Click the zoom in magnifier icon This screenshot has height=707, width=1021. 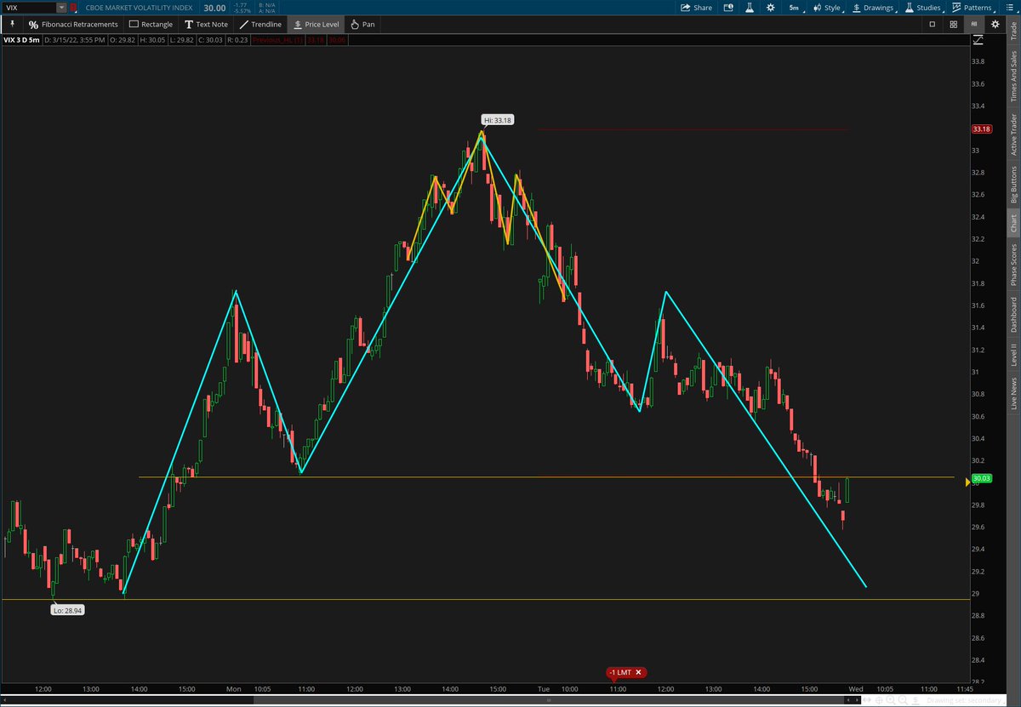891,700
